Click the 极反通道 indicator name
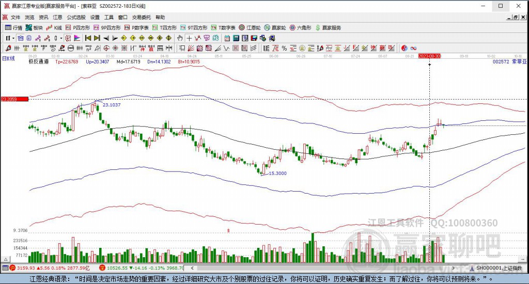The image size is (529, 284). pos(38,62)
